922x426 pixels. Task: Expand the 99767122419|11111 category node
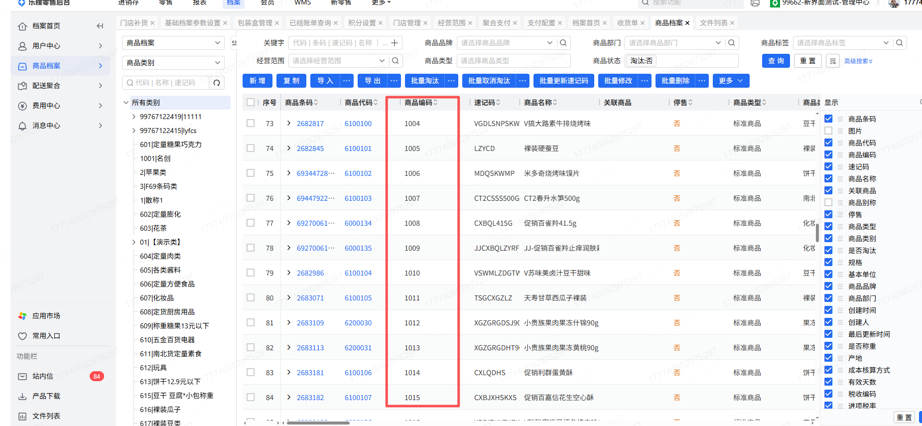[x=133, y=117]
